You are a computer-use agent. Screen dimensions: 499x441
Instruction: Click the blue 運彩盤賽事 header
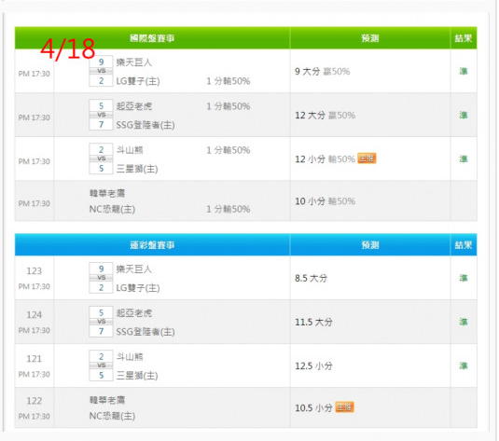point(152,245)
